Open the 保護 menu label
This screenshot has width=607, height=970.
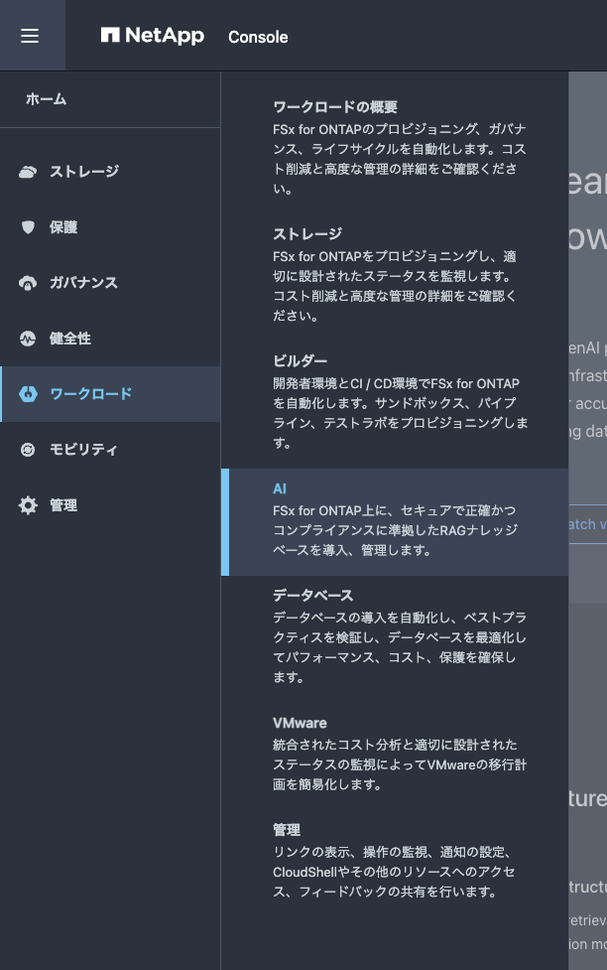pyautogui.click(x=63, y=227)
